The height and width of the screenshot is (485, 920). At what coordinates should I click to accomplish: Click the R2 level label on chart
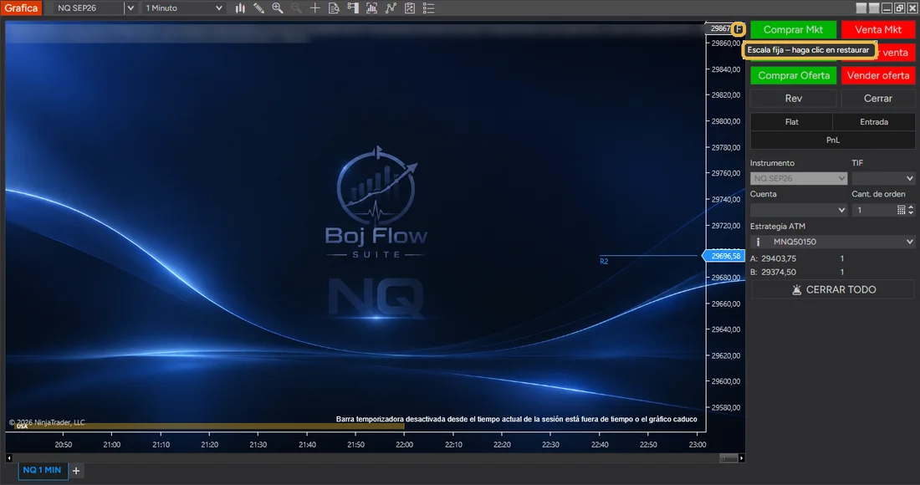click(x=604, y=262)
